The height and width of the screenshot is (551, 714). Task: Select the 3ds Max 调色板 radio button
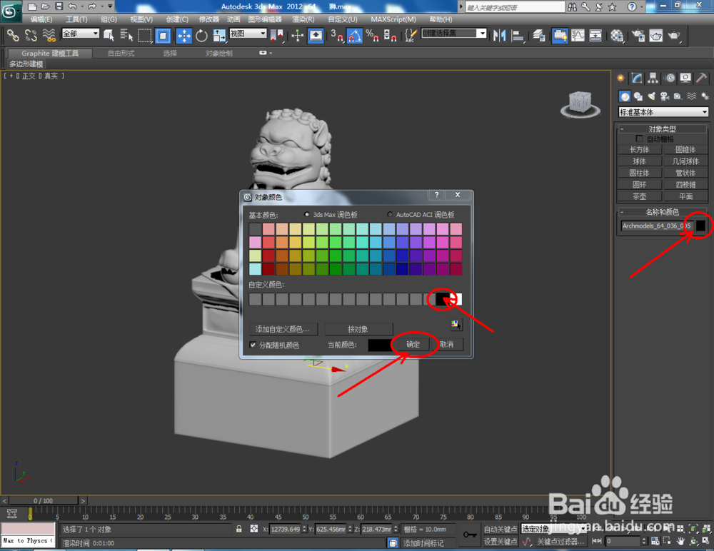[307, 215]
